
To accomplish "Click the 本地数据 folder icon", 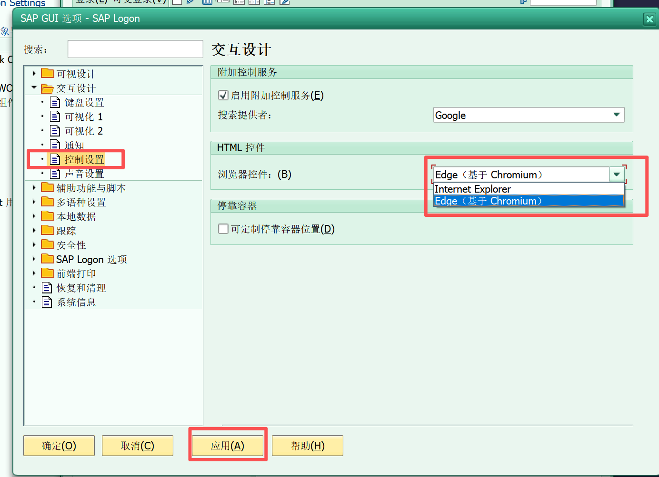I will (48, 216).
